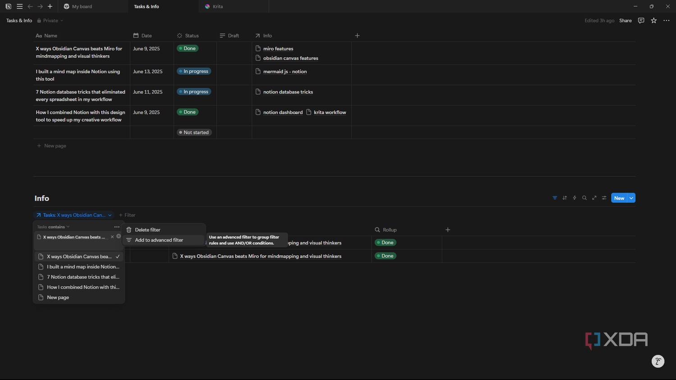Click the Share button
This screenshot has width=676, height=380.
pyautogui.click(x=625, y=21)
